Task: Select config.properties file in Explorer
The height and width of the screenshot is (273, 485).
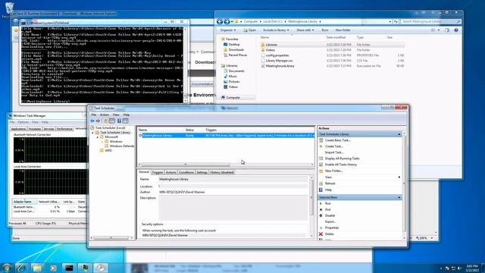Action: [x=277, y=55]
